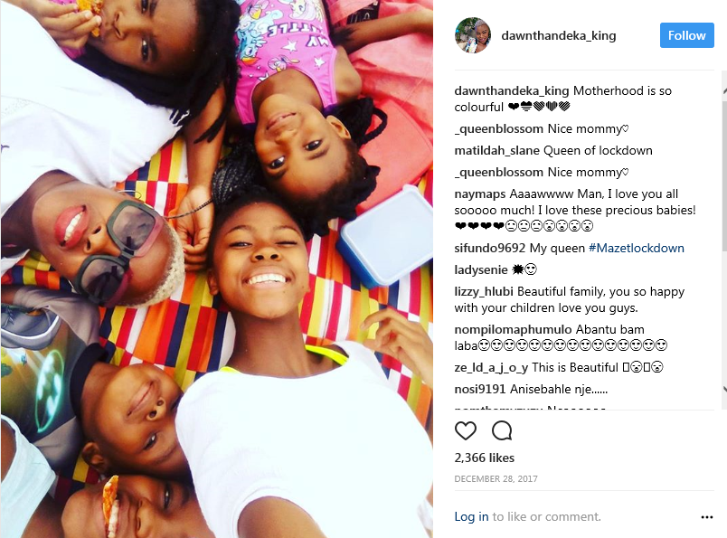727x538 pixels.
Task: Open the dawnthandeka_king username in header
Action: (558, 35)
